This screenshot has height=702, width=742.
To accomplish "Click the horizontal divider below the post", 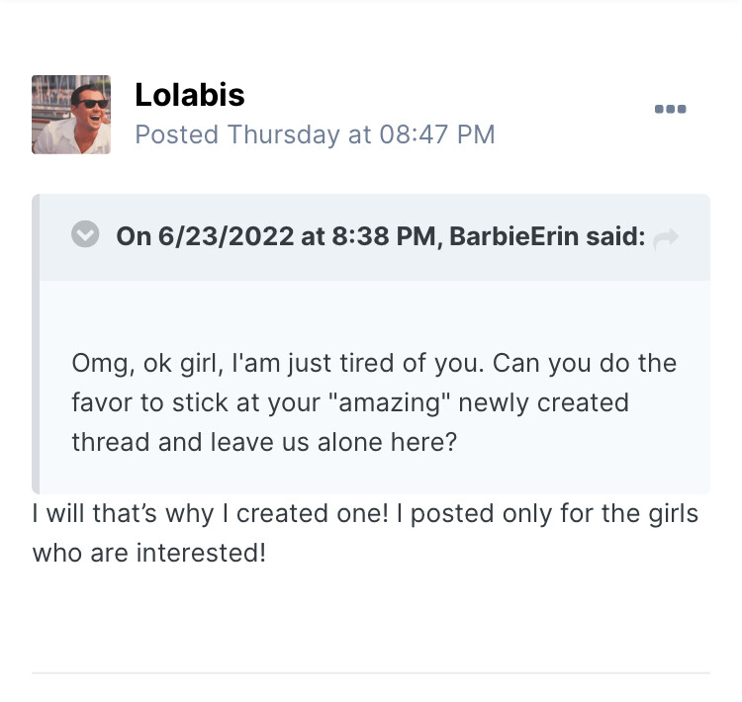I will tap(371, 673).
